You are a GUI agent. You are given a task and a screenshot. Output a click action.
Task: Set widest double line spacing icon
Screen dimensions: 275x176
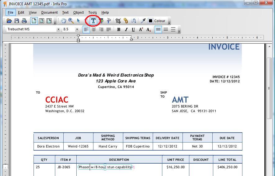coord(173,29)
